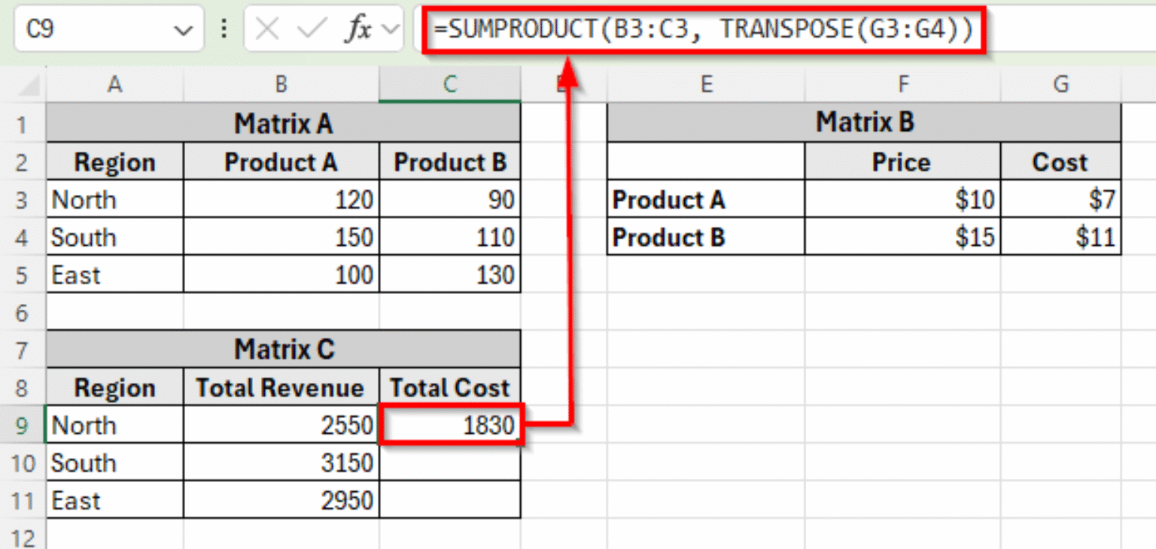Click the 'Price' header cell
1156x549 pixels.
point(902,161)
